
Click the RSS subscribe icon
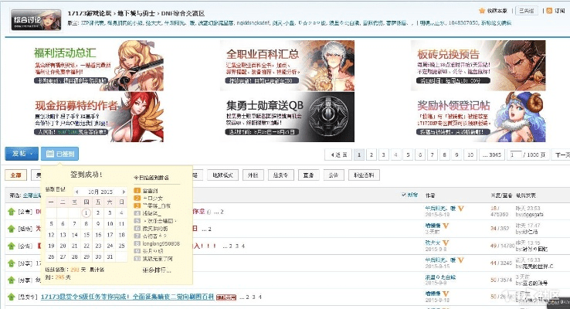pos(549,11)
